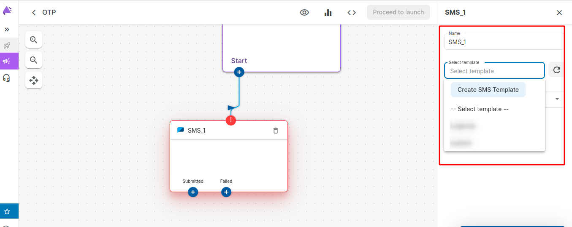Click the zoom in magnifier button
The image size is (572, 227).
[x=34, y=40]
